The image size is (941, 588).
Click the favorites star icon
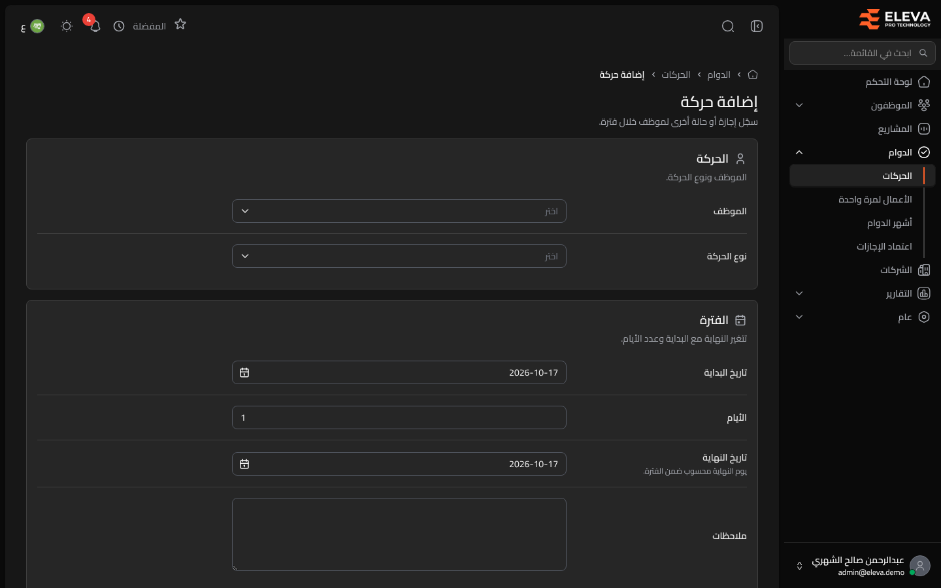180,24
